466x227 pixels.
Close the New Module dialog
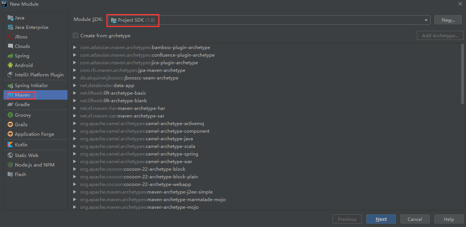pyautogui.click(x=460, y=4)
